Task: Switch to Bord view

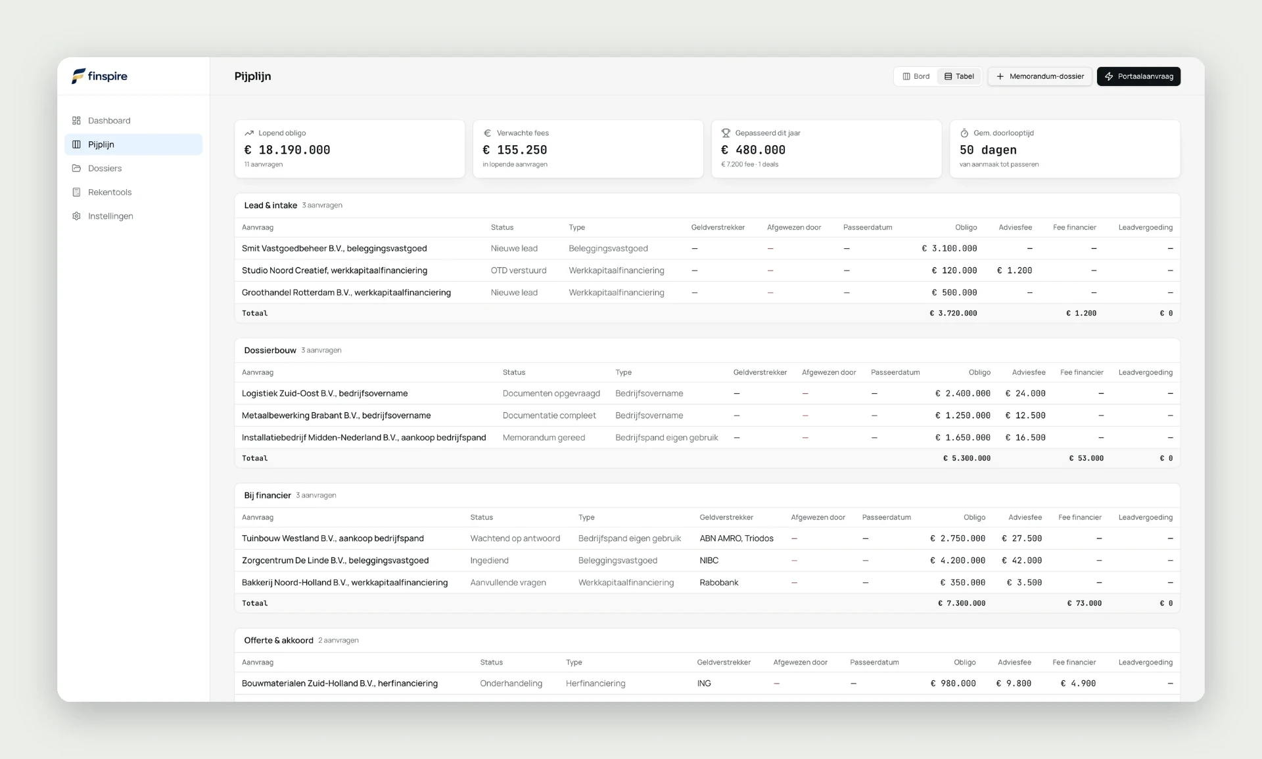Action: coord(916,76)
